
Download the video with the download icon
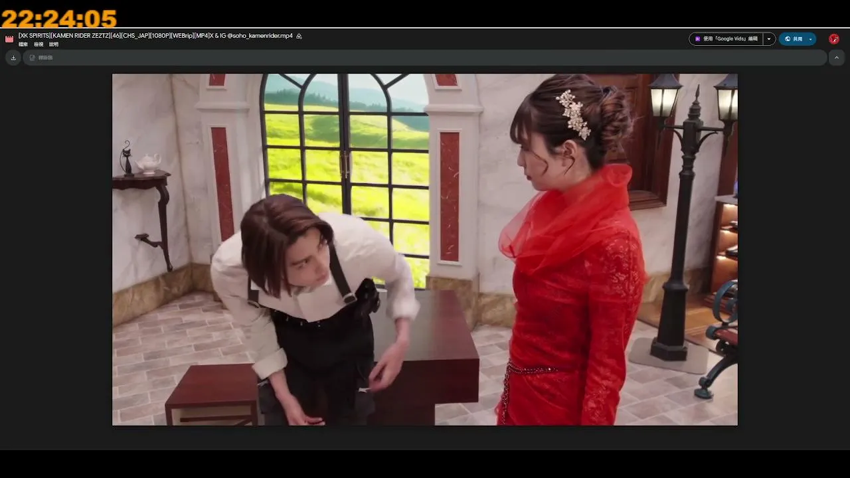tap(13, 58)
